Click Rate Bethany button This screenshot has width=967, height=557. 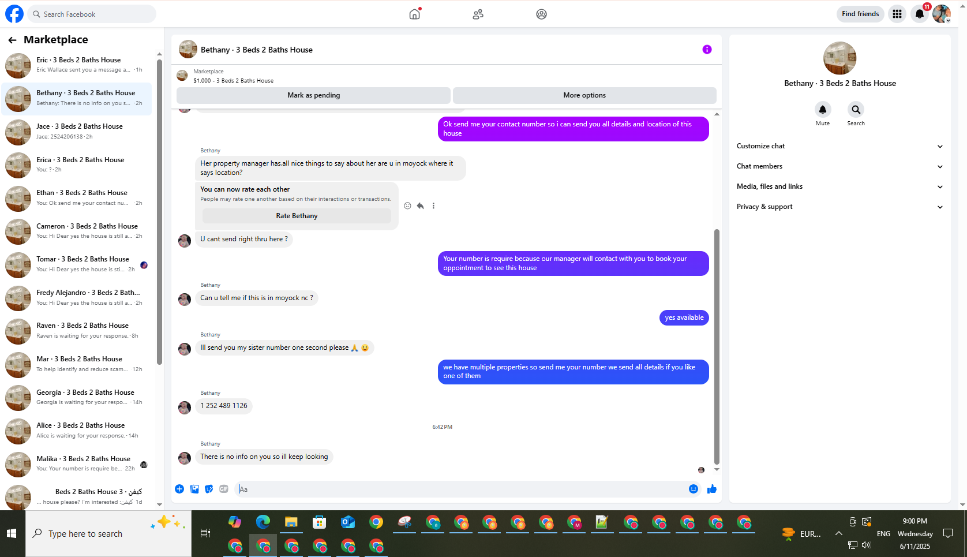297,216
